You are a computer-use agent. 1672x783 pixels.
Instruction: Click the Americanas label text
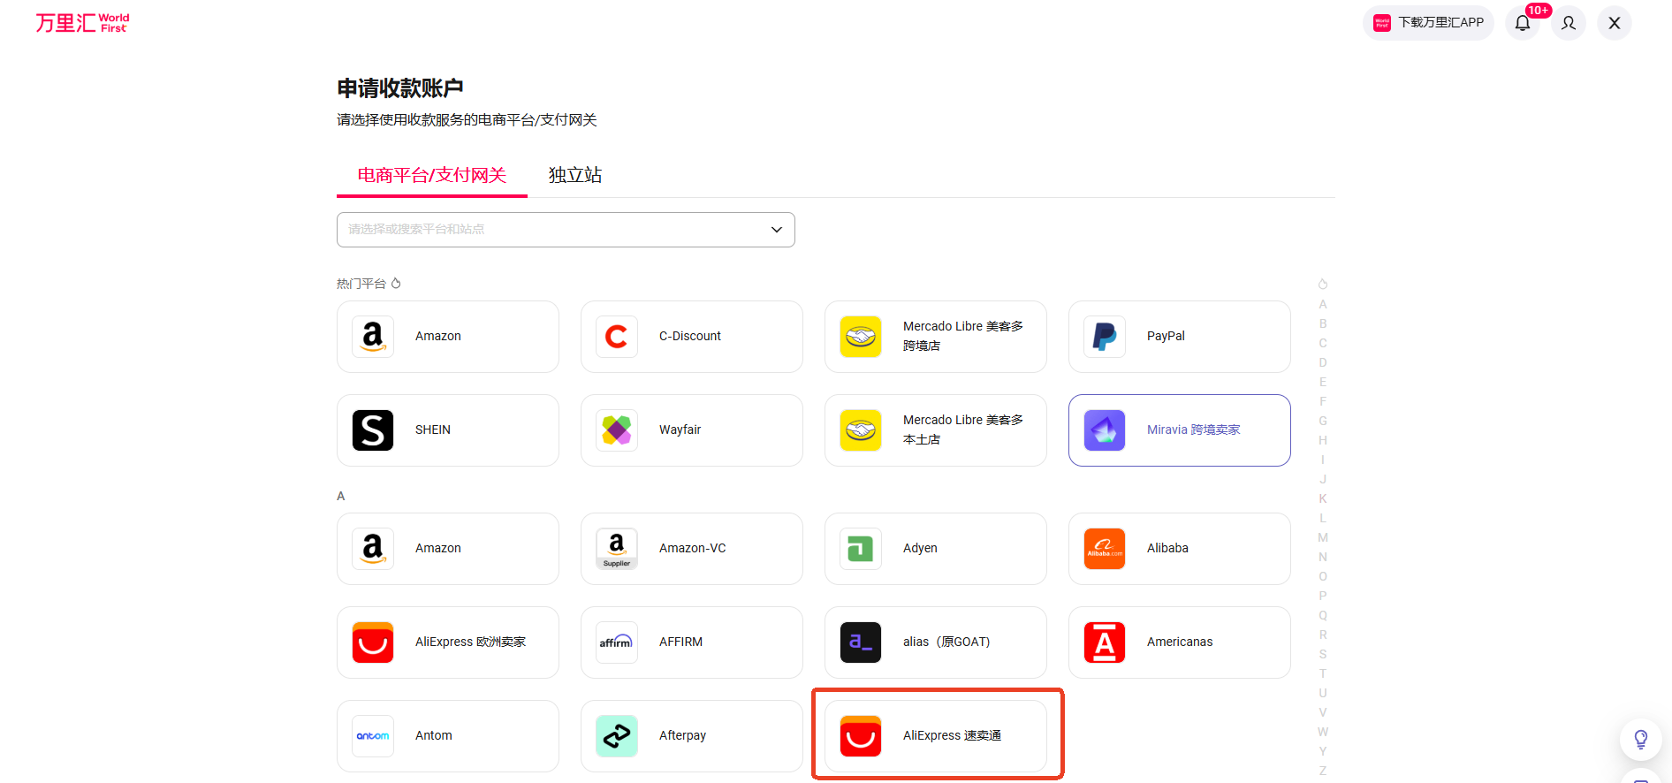coord(1180,642)
